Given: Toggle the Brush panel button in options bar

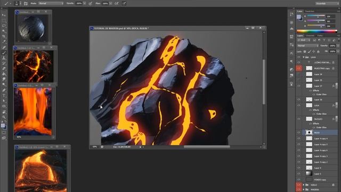Looking at the screenshot, I should tap(26, 3).
